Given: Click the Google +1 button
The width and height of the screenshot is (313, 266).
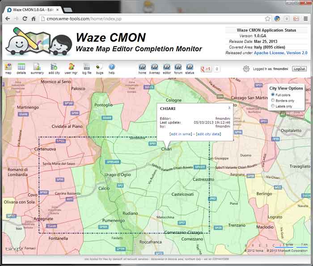Looking at the screenshot, I should coord(206,69).
